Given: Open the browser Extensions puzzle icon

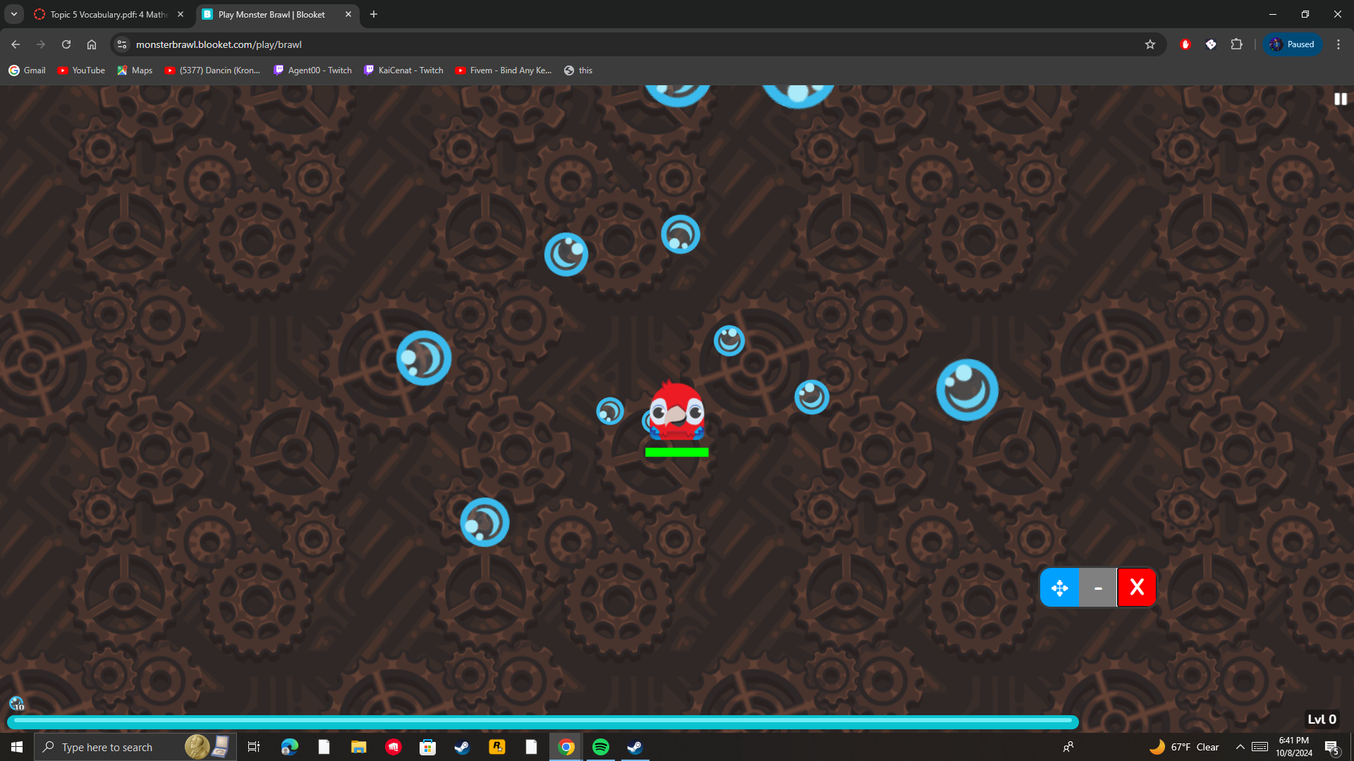Looking at the screenshot, I should tap(1236, 44).
